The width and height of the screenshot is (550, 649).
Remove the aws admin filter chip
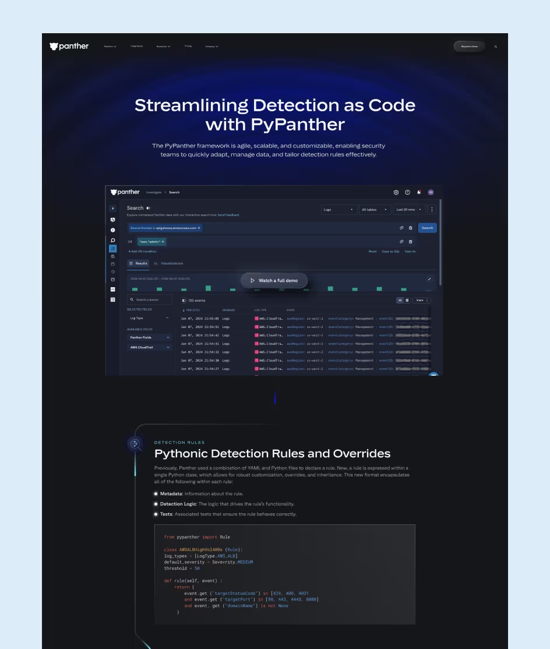[x=163, y=242]
